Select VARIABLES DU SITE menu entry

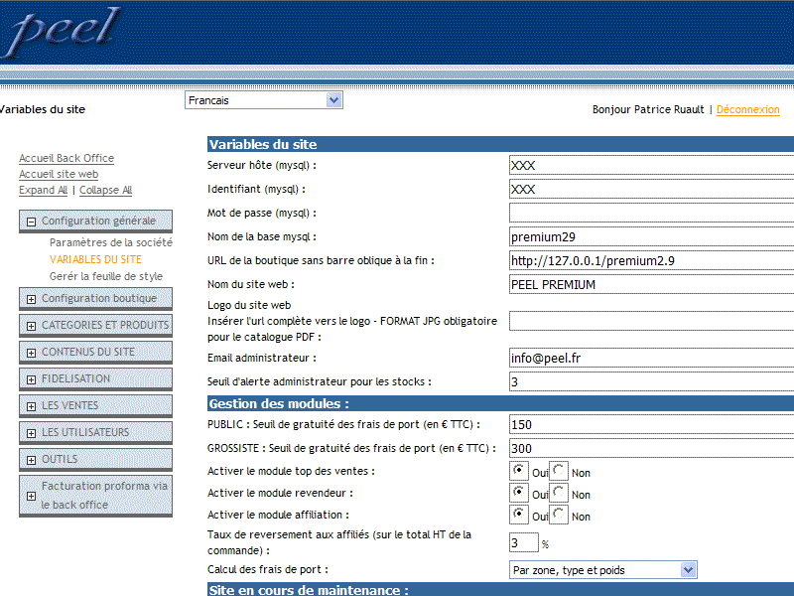[95, 259]
